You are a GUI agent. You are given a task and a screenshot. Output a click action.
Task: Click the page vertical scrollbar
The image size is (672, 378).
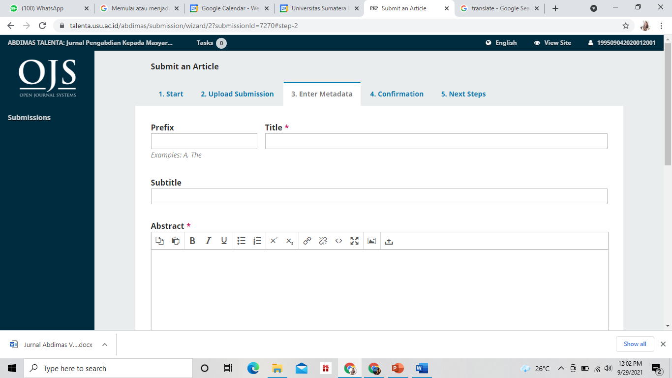pyautogui.click(x=668, y=103)
